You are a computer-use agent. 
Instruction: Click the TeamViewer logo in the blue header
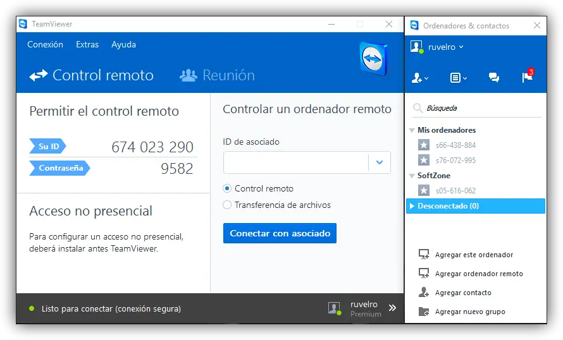pyautogui.click(x=373, y=59)
